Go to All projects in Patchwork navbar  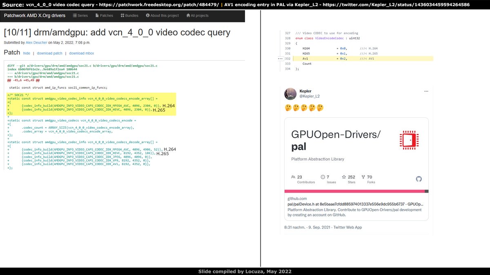197,15
